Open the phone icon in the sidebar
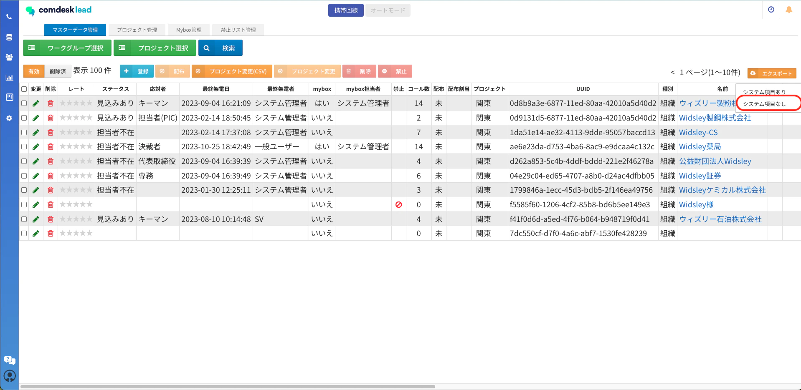This screenshot has height=390, width=801. click(x=9, y=17)
